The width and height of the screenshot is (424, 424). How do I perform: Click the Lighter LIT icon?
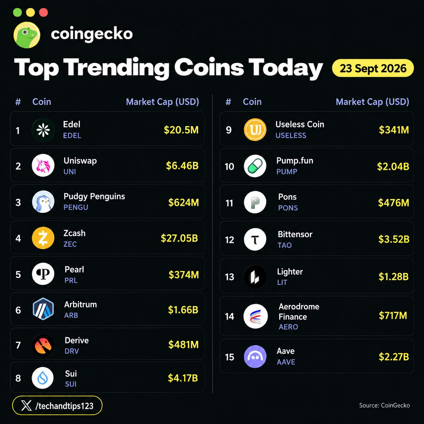point(255,277)
